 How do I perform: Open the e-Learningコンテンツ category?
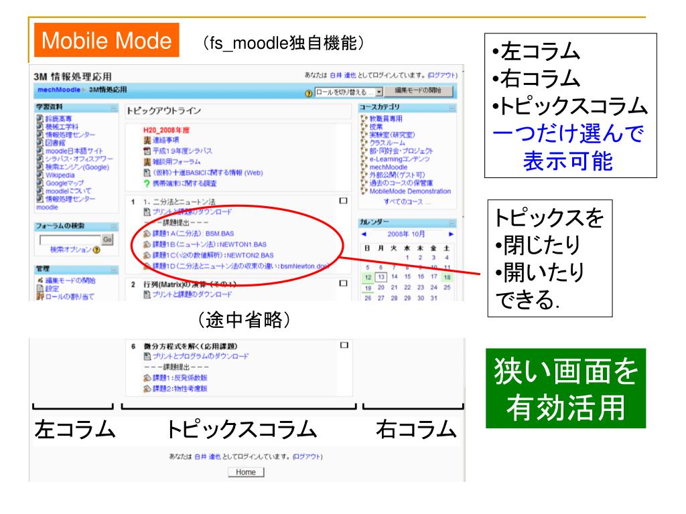click(x=399, y=159)
